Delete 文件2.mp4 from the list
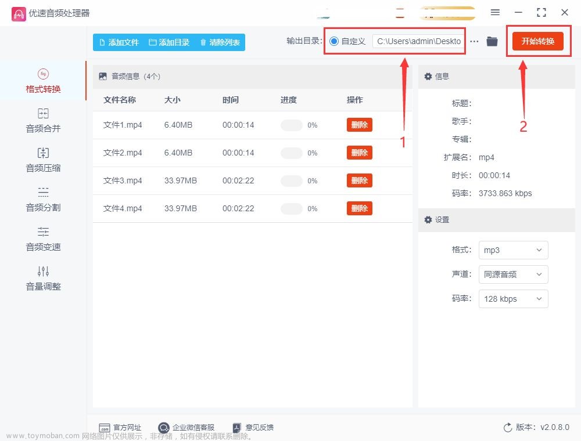The height and width of the screenshot is (441, 581). [360, 153]
